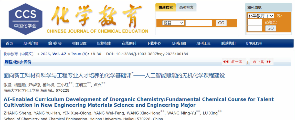Click GO button in quick search
This screenshot has width=295, height=120.
pyautogui.click(x=221, y=23)
